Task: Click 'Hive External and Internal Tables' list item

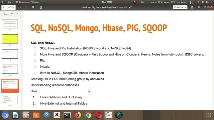Action: (x=64, y=103)
